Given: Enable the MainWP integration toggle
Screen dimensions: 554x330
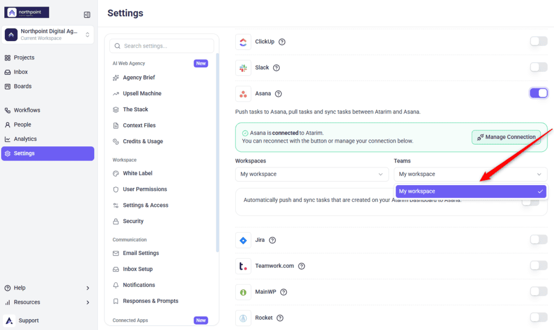Looking at the screenshot, I should click(539, 292).
